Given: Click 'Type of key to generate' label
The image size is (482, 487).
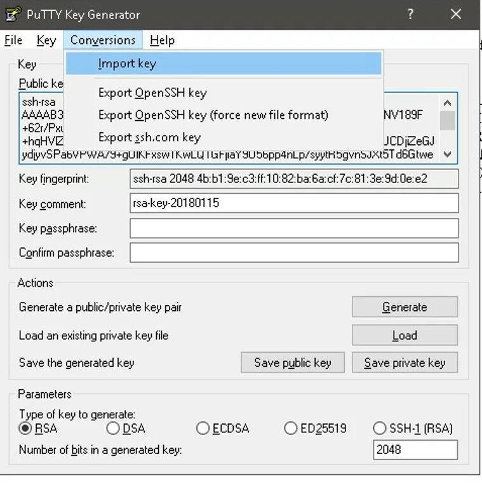Looking at the screenshot, I should tap(77, 415).
